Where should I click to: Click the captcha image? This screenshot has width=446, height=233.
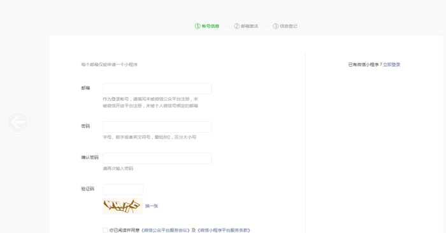123,206
